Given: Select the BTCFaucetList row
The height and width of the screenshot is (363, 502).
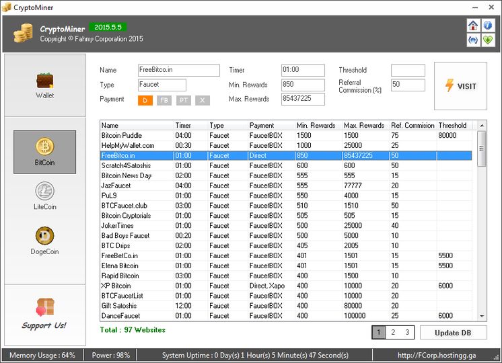Looking at the screenshot, I should tap(286, 296).
